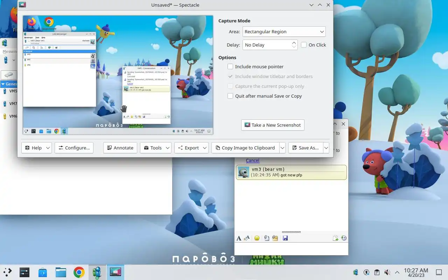
Task: Switch to Spectacle taskbar entry
Action: (115, 272)
